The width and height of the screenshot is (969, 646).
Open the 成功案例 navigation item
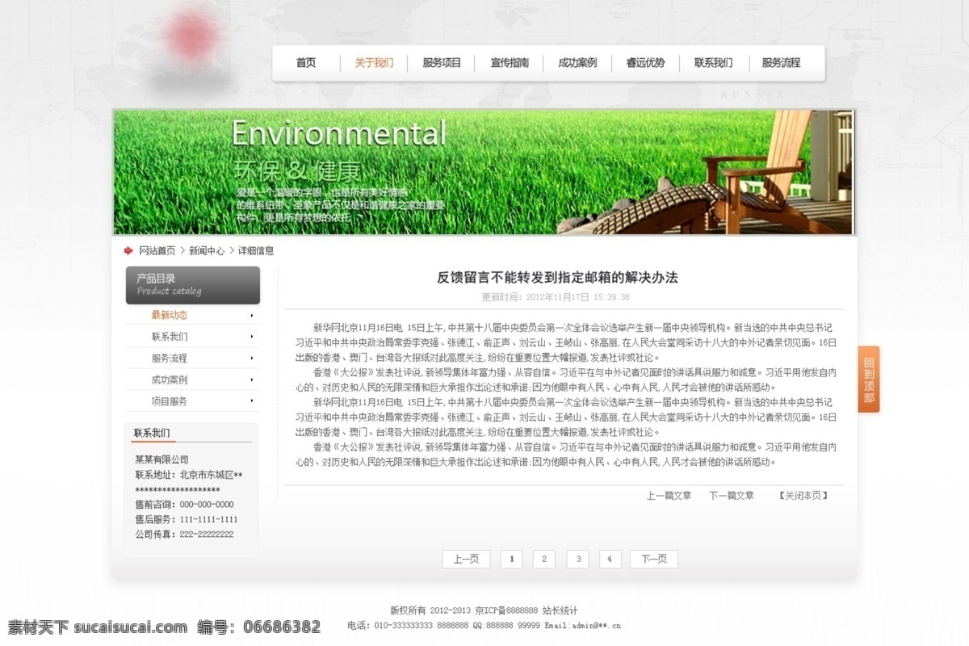pyautogui.click(x=577, y=63)
